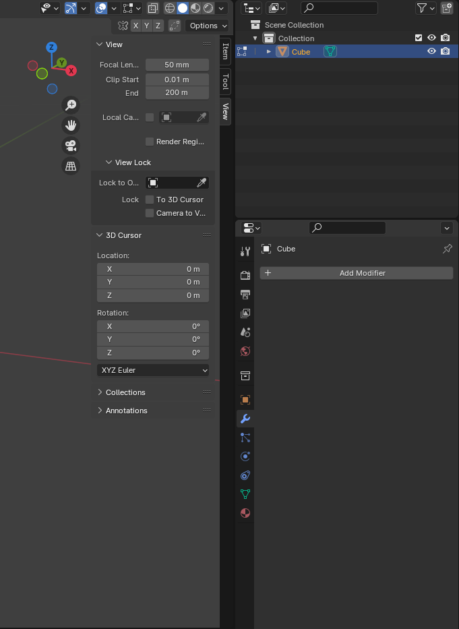This screenshot has height=629, width=459.
Task: Click the zoom view magnifier icon
Action: point(71,104)
